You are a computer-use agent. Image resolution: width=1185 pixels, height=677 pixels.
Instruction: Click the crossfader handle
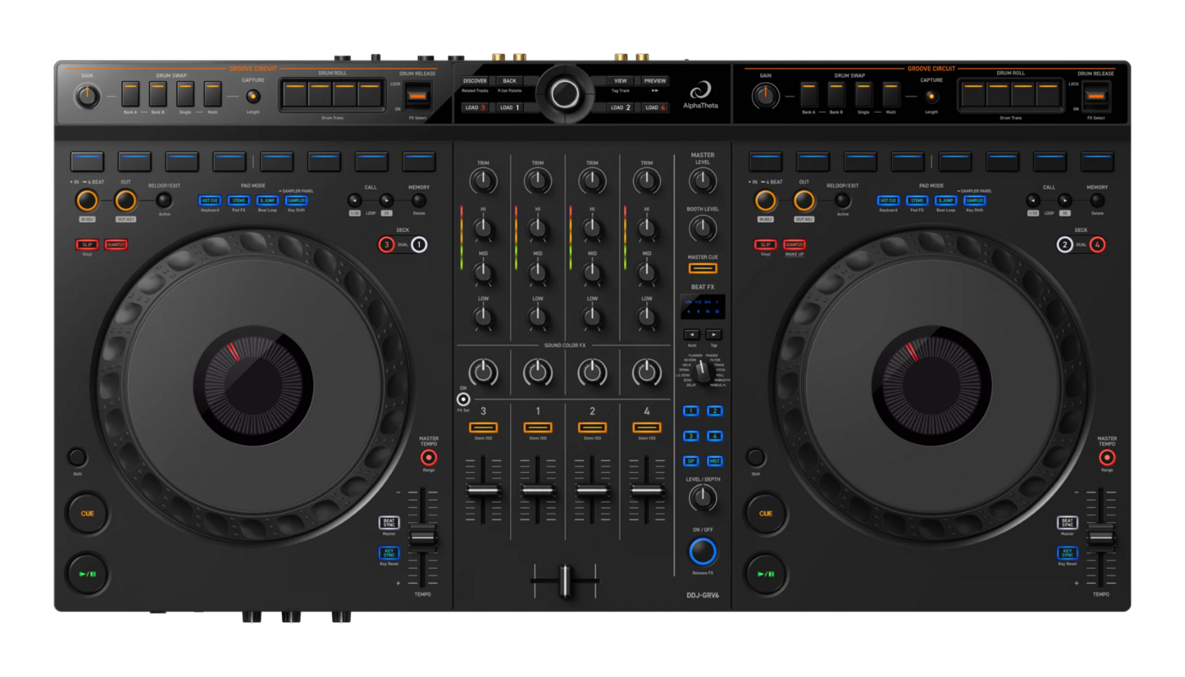[565, 581]
